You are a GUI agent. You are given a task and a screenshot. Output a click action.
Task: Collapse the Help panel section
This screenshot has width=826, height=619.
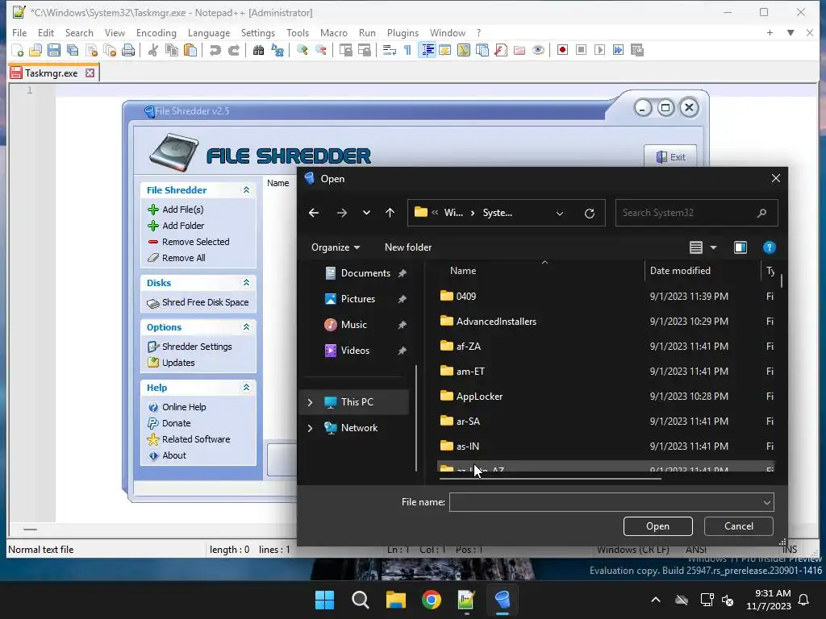[x=246, y=388]
